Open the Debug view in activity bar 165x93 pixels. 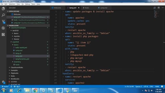click(x=3, y=28)
